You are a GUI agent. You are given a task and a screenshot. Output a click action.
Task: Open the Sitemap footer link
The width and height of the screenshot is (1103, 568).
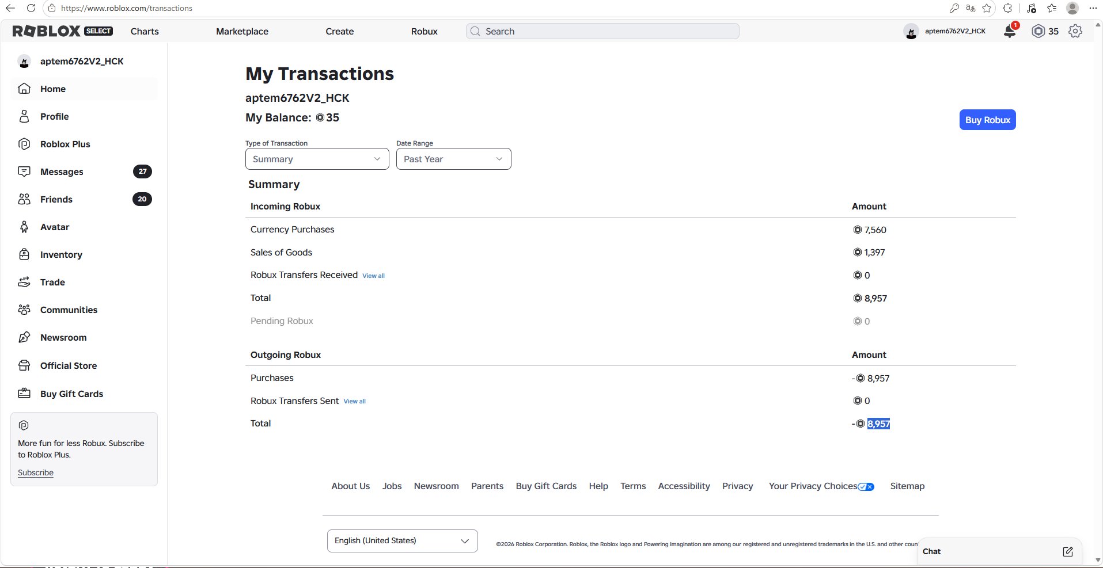coord(907,486)
